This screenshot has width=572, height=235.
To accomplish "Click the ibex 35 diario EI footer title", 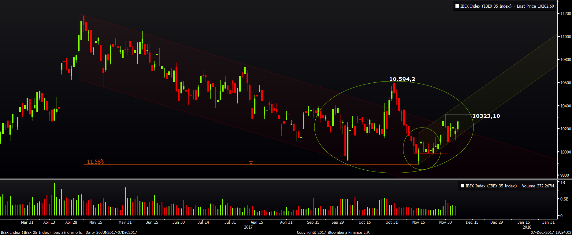I will (x=68, y=233).
